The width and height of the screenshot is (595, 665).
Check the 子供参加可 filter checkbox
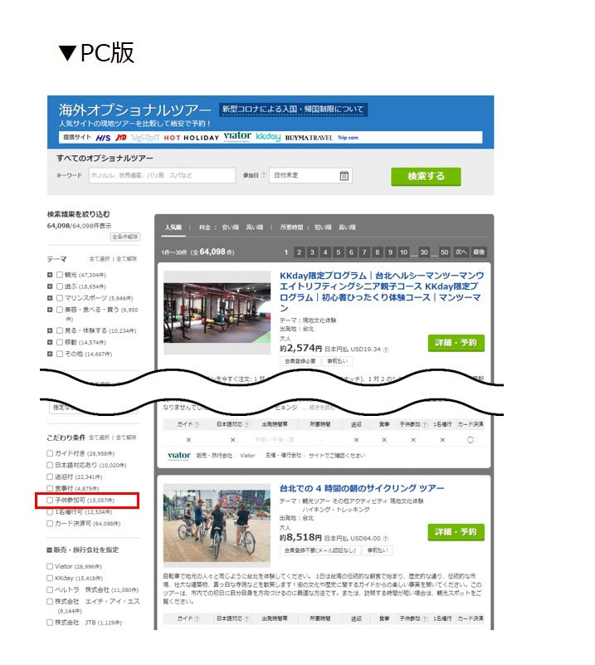coord(50,501)
